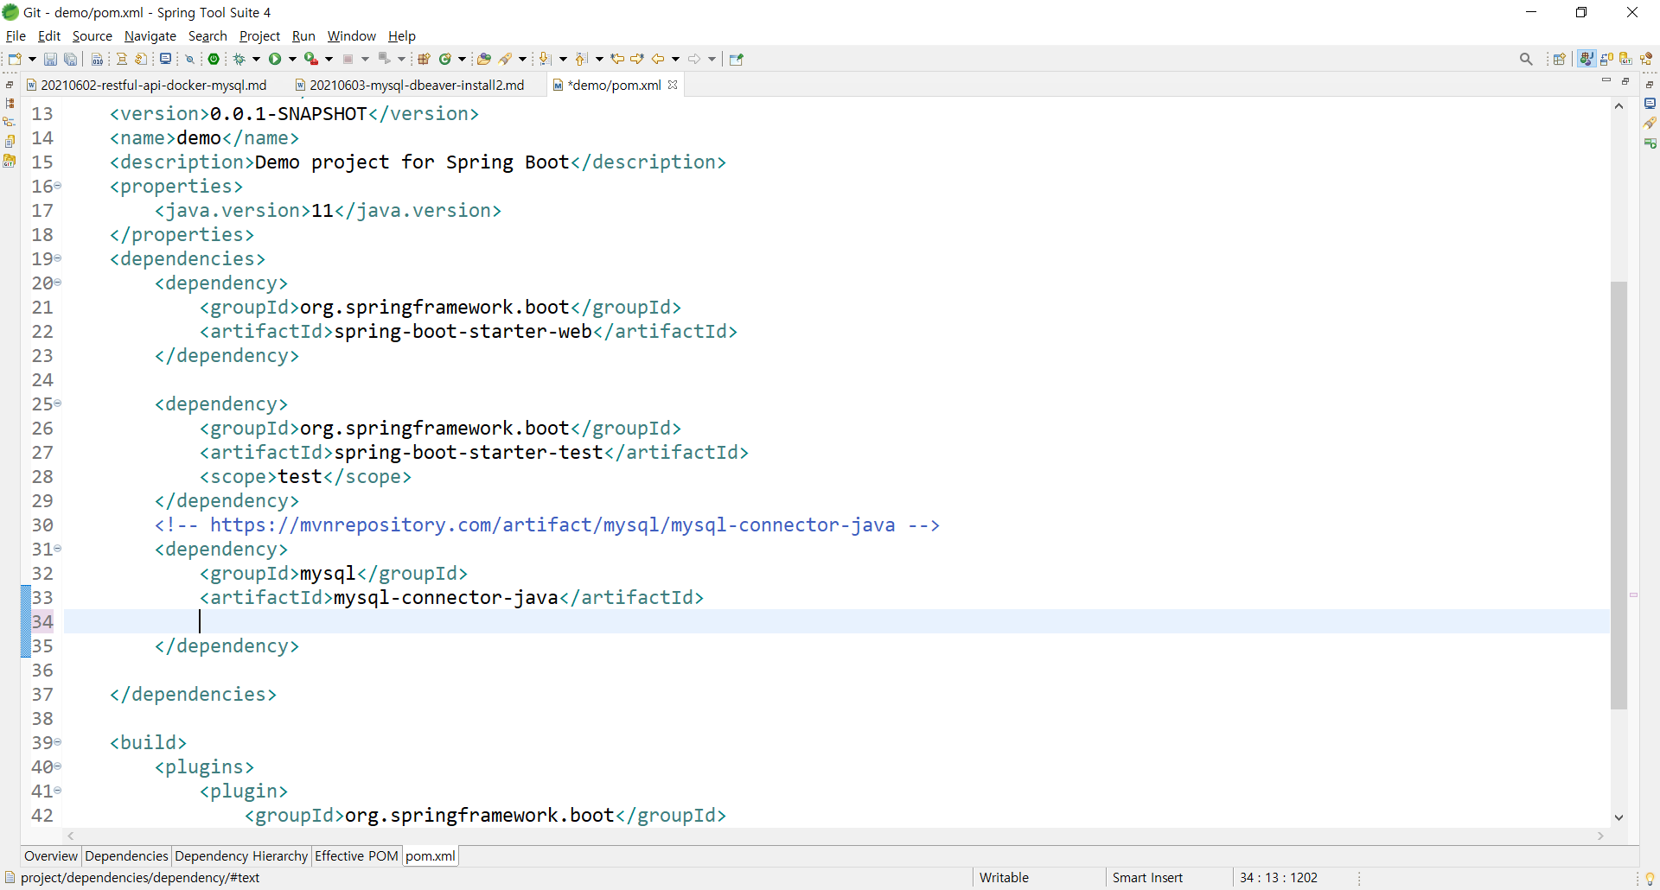This screenshot has width=1660, height=890.
Task: Open the Run configurations dropdown
Action: pos(292,59)
